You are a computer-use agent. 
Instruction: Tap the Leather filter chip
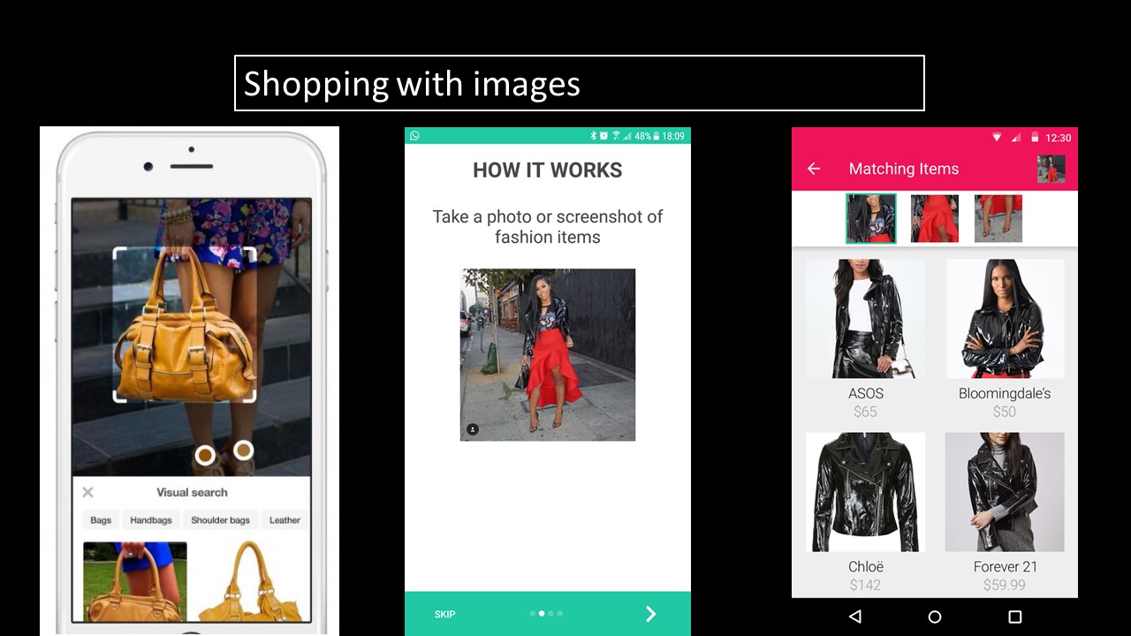coord(285,520)
